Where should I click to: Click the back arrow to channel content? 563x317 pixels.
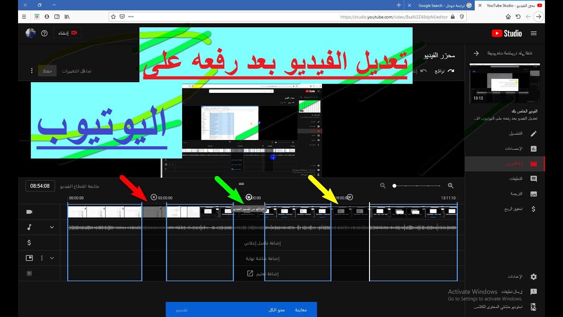(476, 53)
